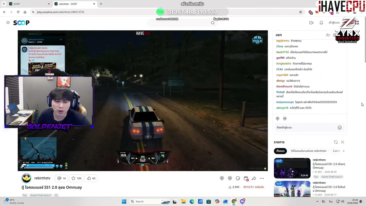366x206 pixels.
Task: Click the CC tag under stream title
Action: [56, 195]
